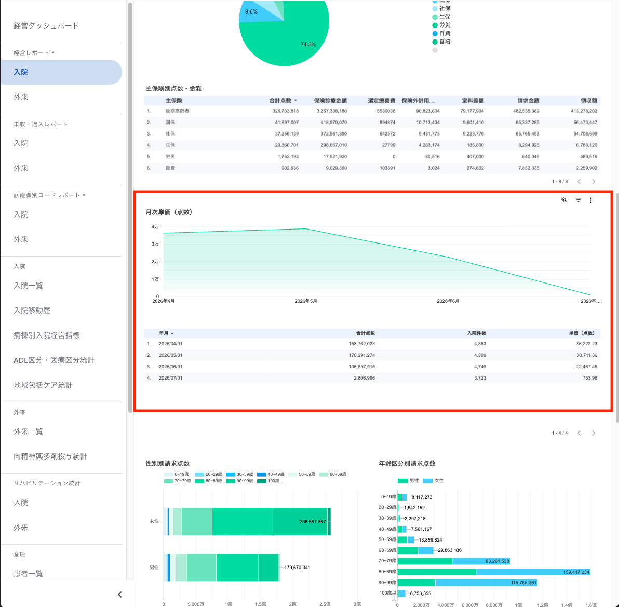Open 病棟別入院経営指標 page
Viewport: 619px width, 607px height.
tap(47, 335)
